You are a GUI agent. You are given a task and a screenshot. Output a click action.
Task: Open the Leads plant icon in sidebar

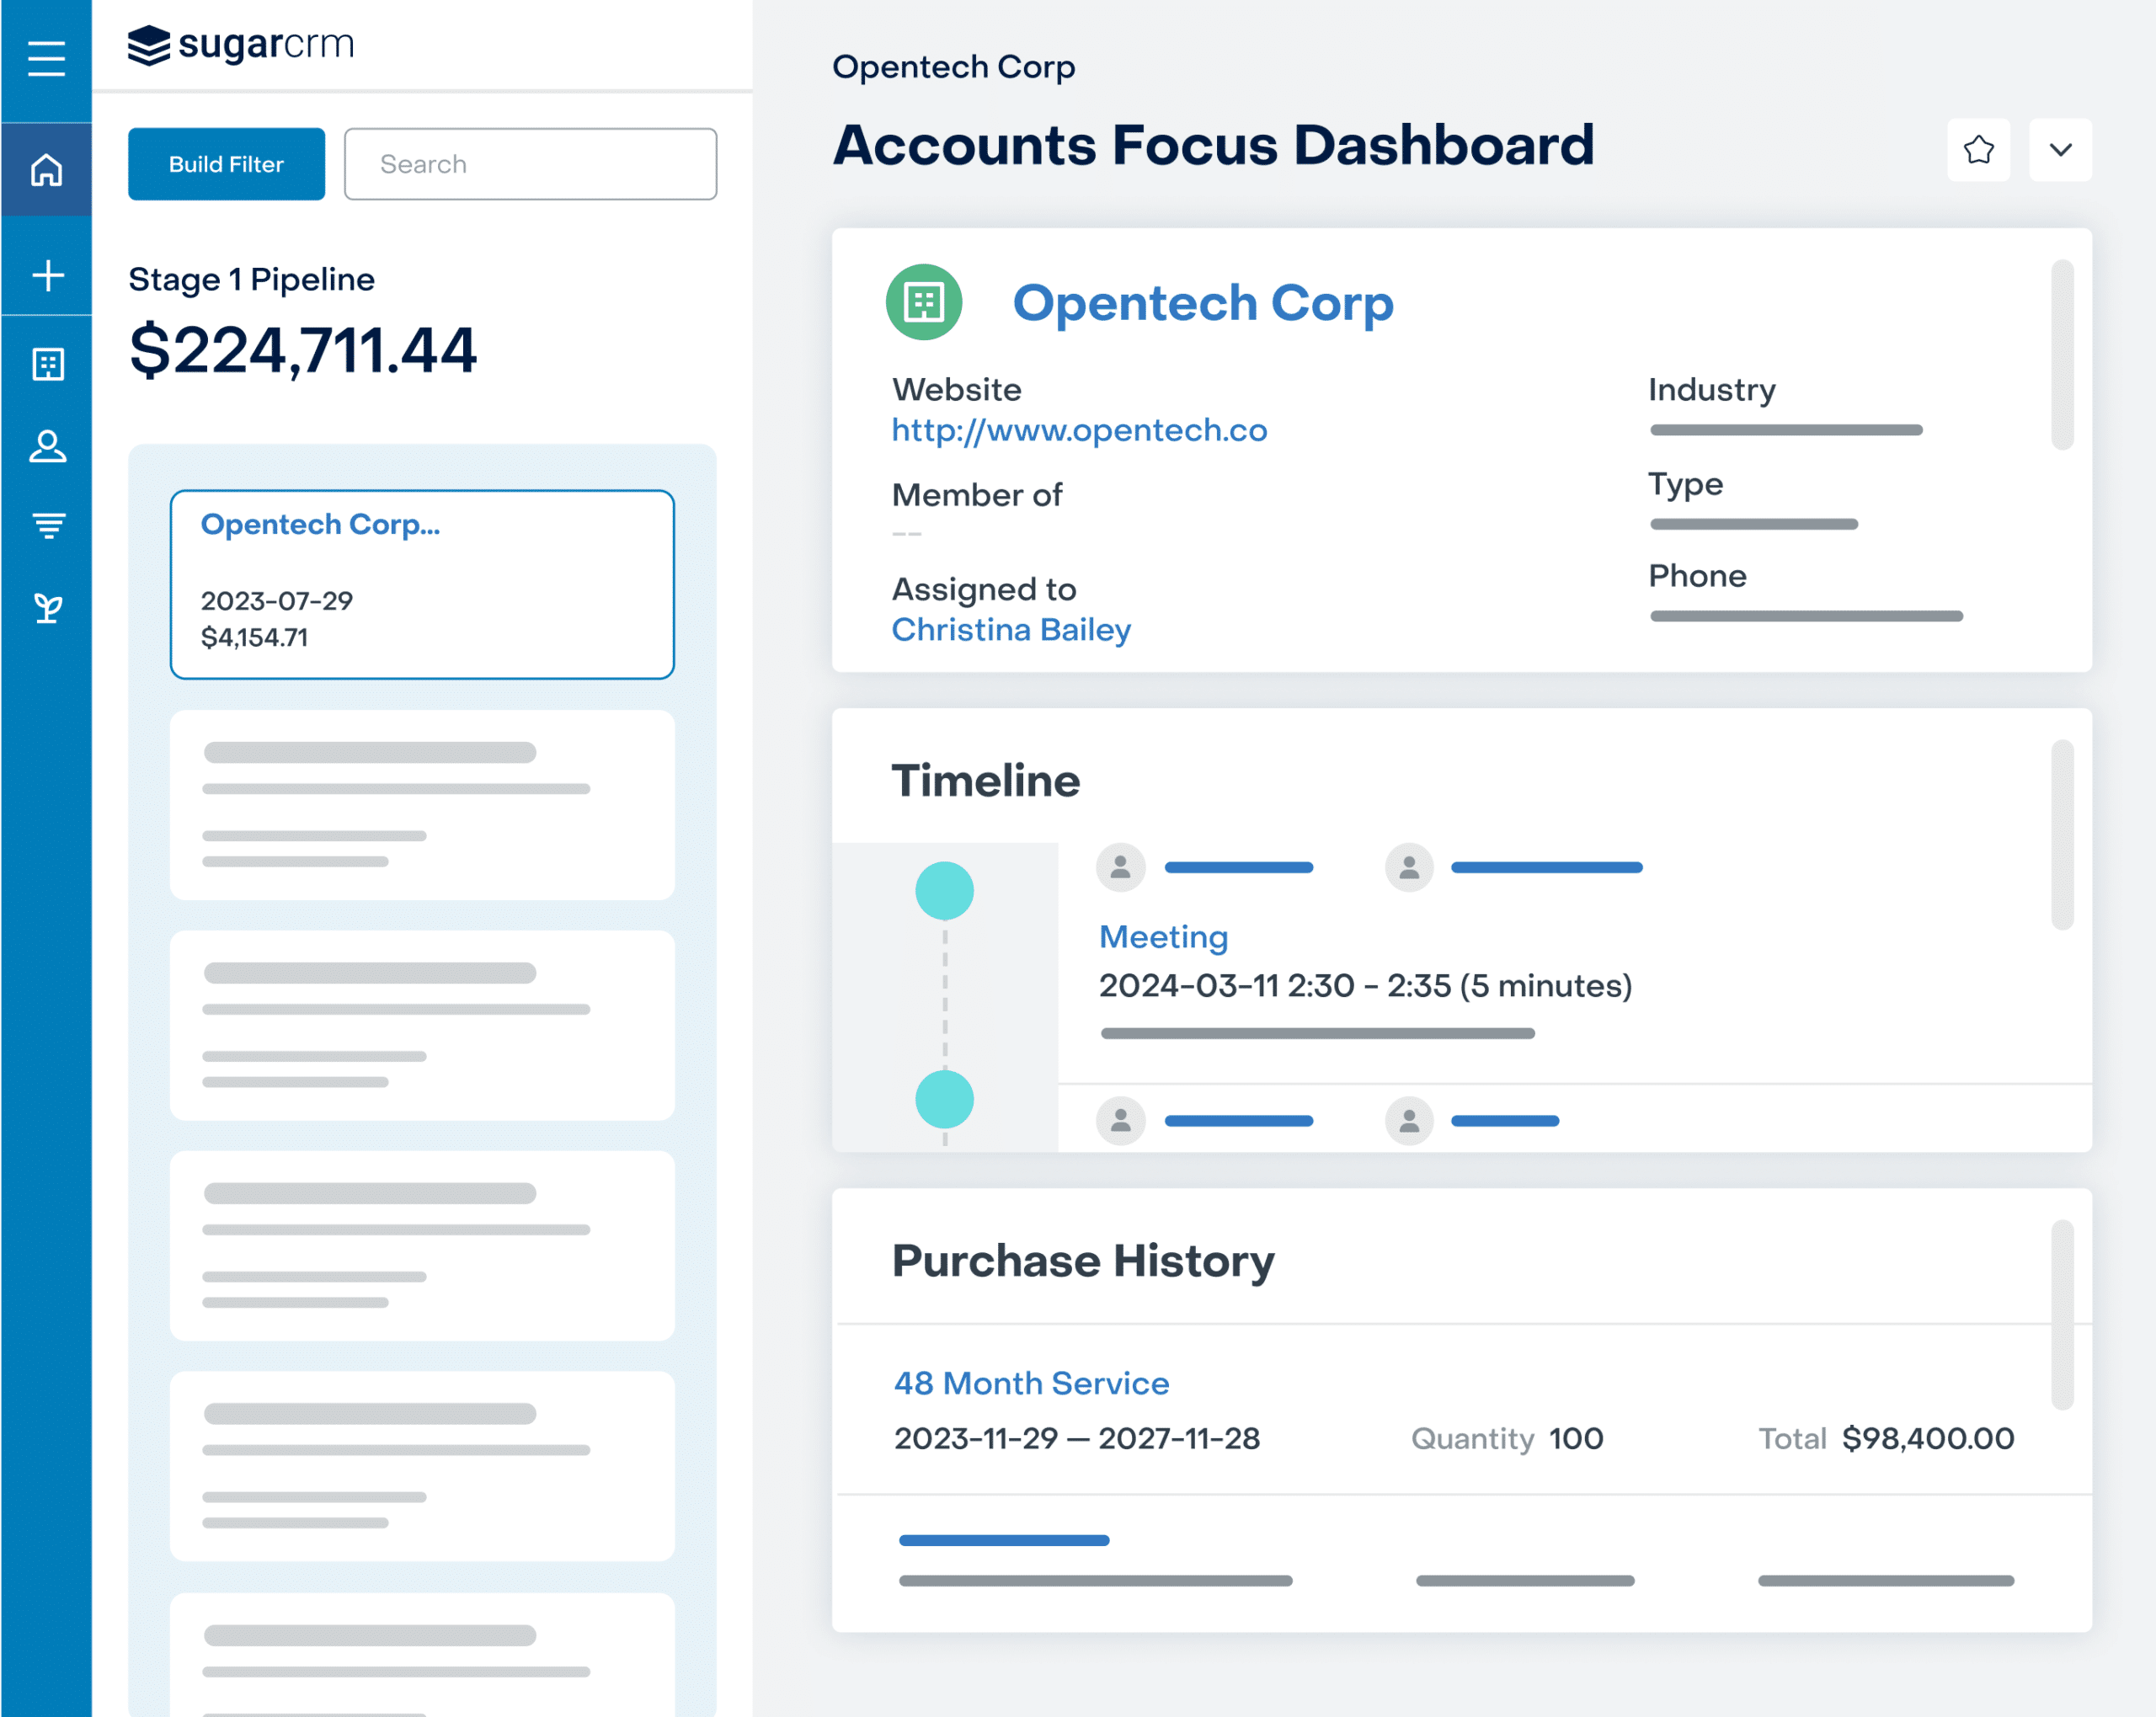pyautogui.click(x=46, y=606)
